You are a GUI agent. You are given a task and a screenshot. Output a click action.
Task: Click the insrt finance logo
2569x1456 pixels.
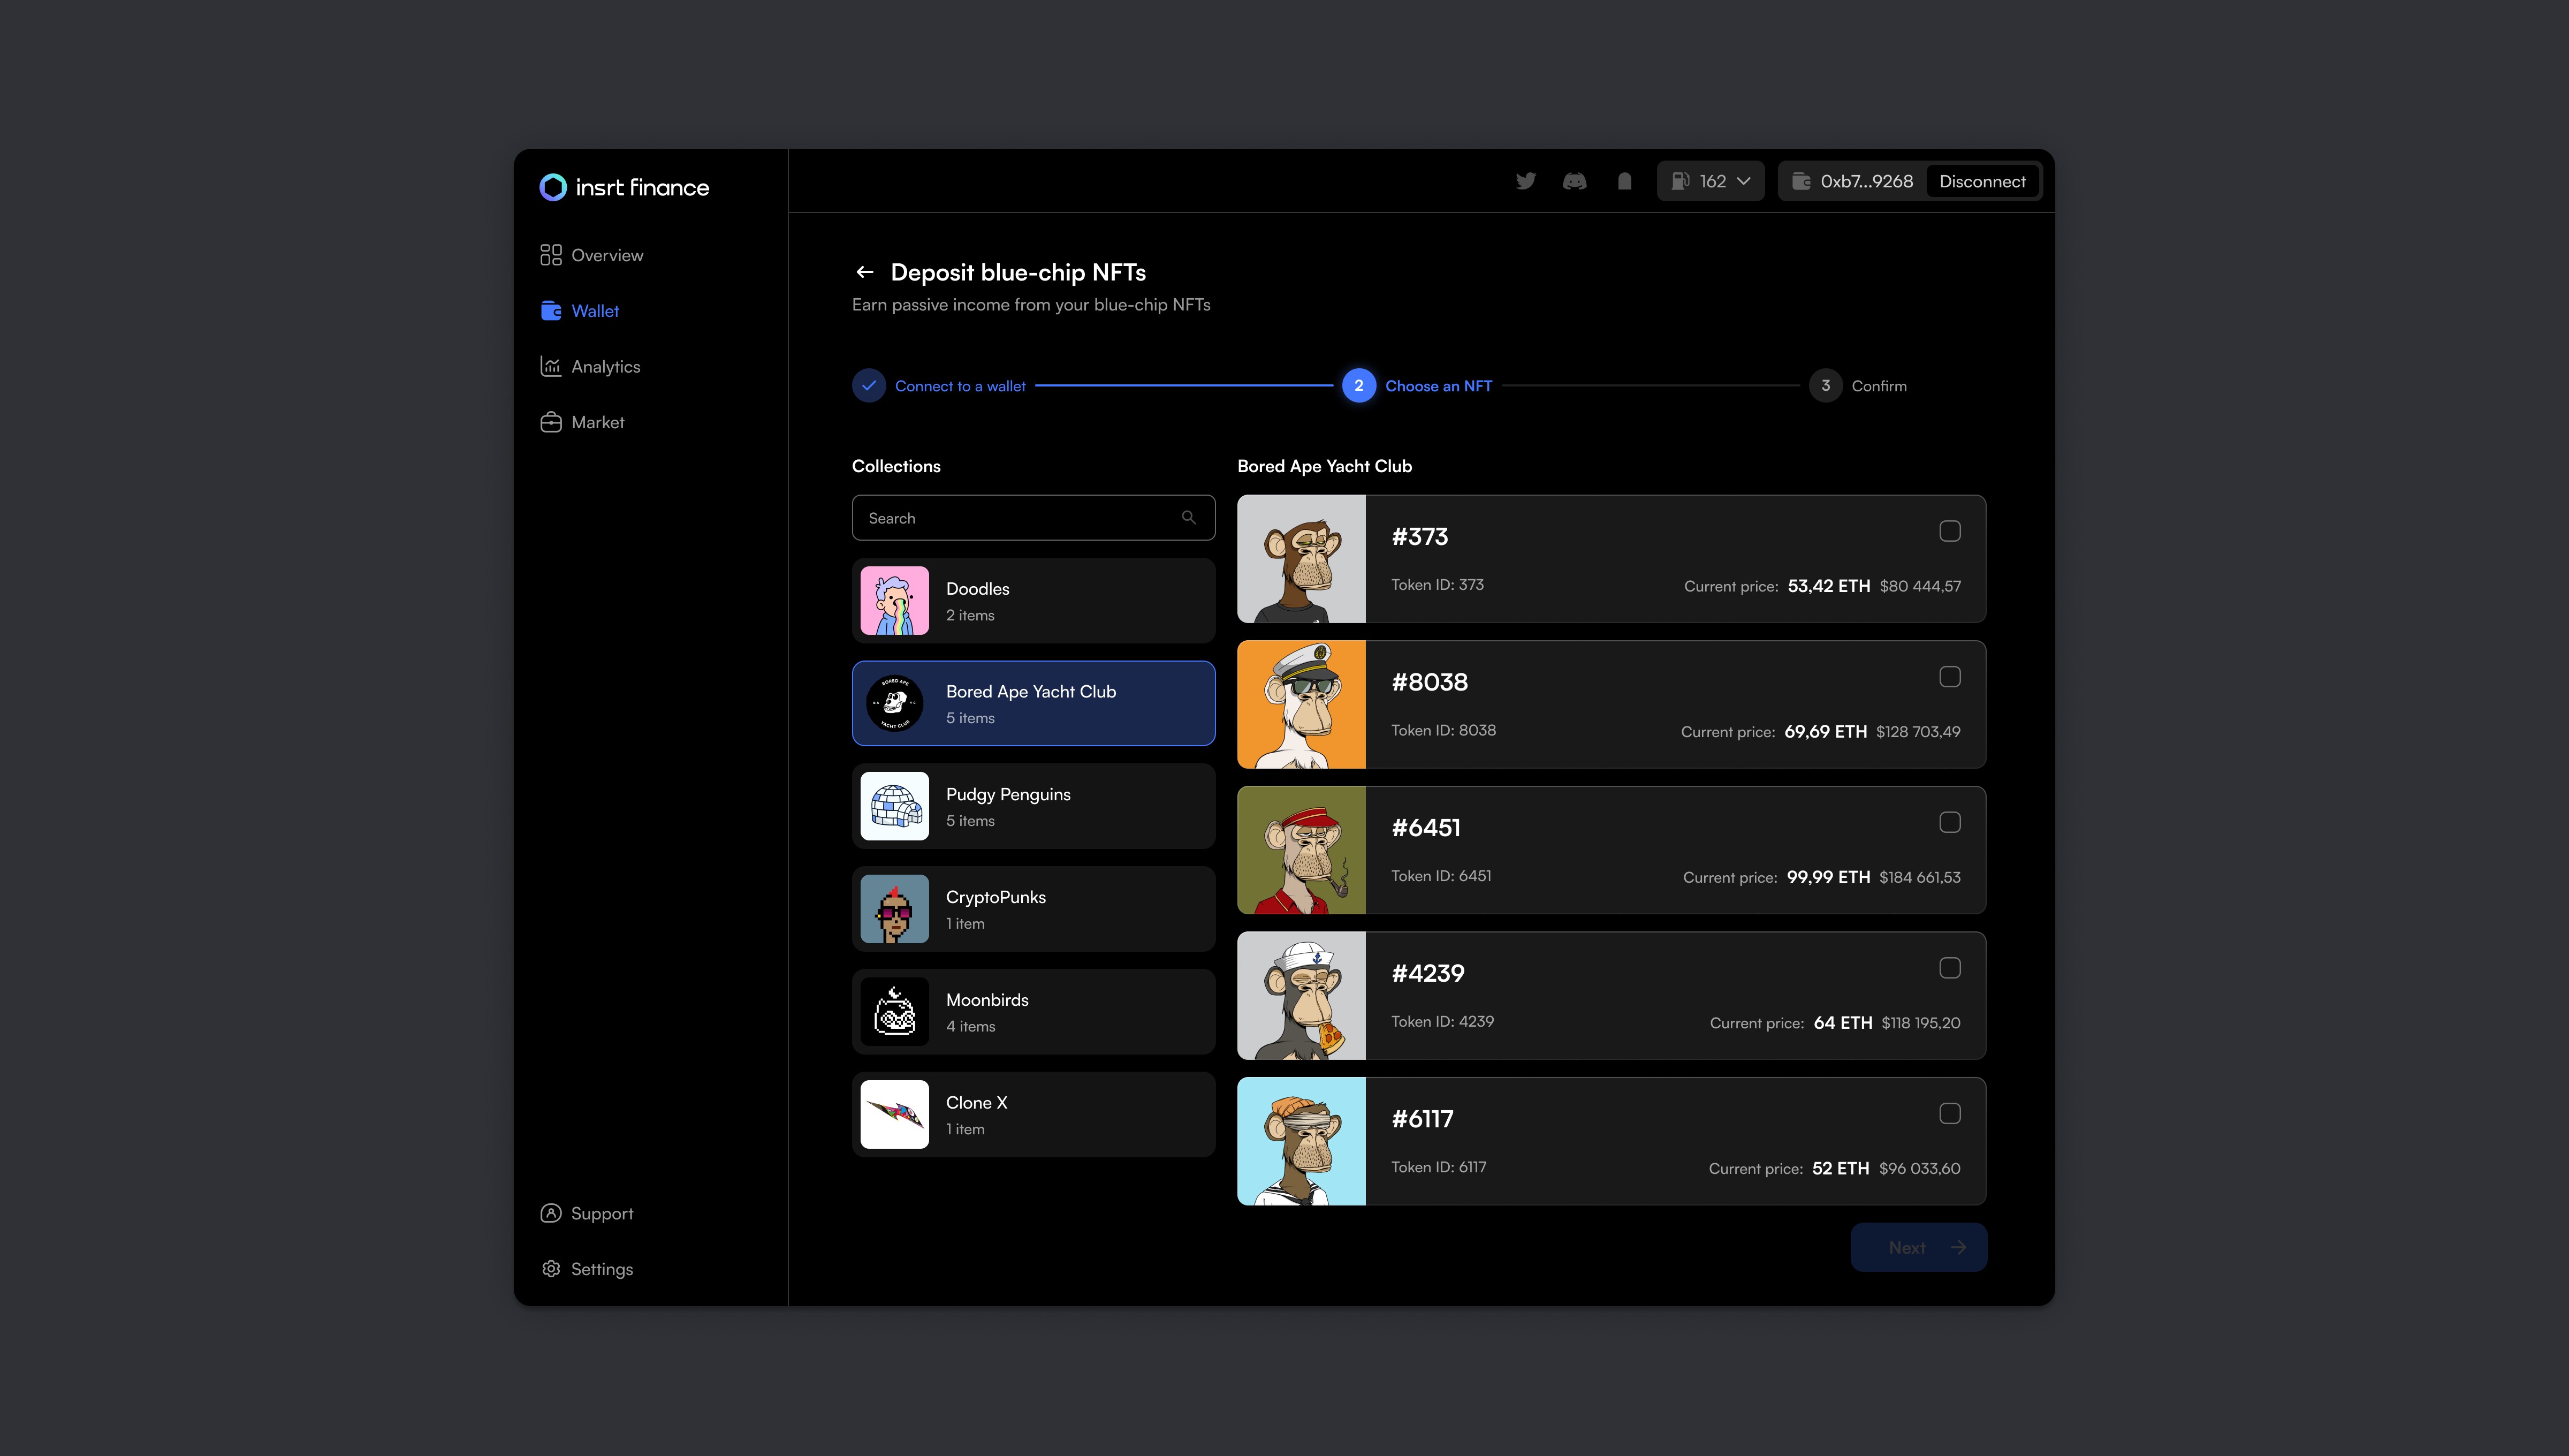click(624, 187)
